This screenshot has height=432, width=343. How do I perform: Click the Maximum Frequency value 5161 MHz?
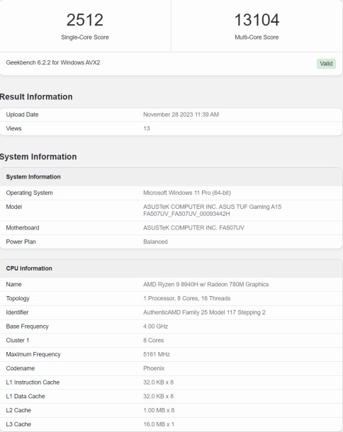point(157,354)
